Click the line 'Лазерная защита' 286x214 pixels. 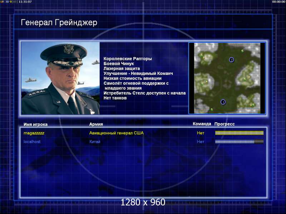[x=122, y=68]
